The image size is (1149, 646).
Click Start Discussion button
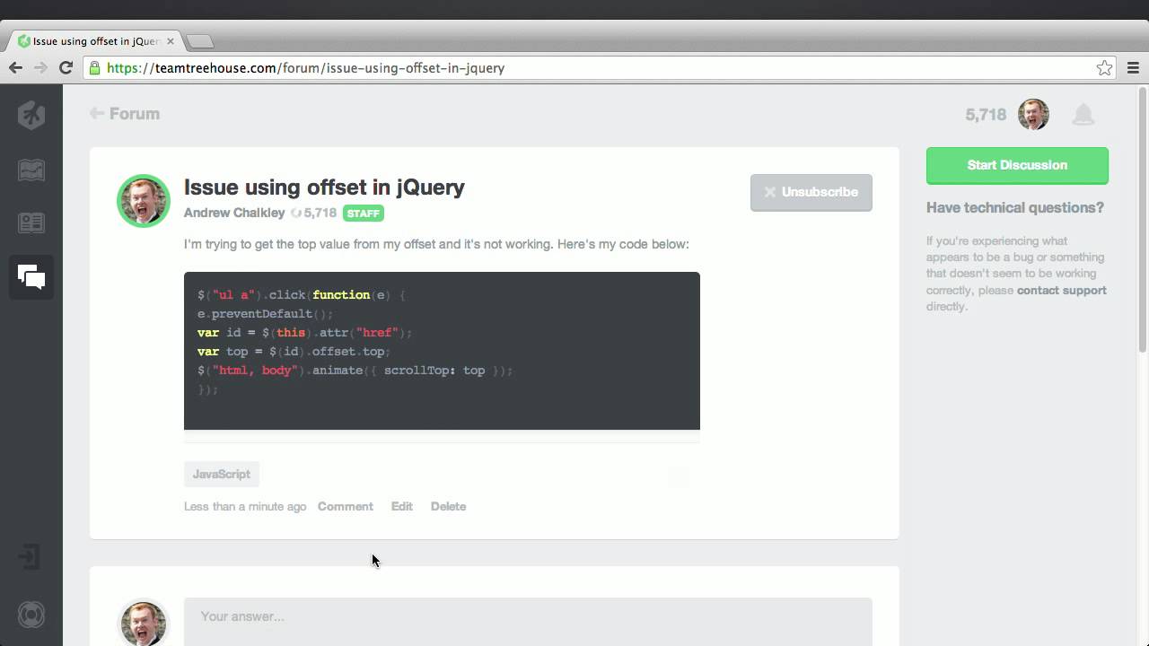click(1017, 165)
